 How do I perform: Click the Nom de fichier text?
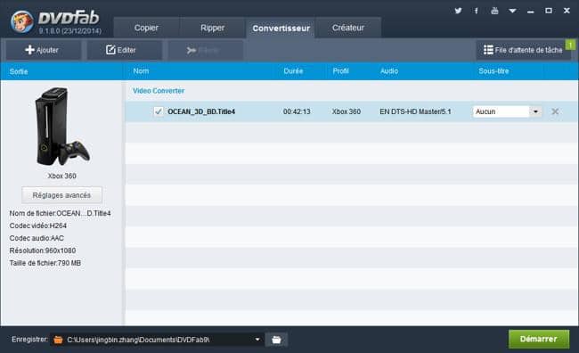60,213
